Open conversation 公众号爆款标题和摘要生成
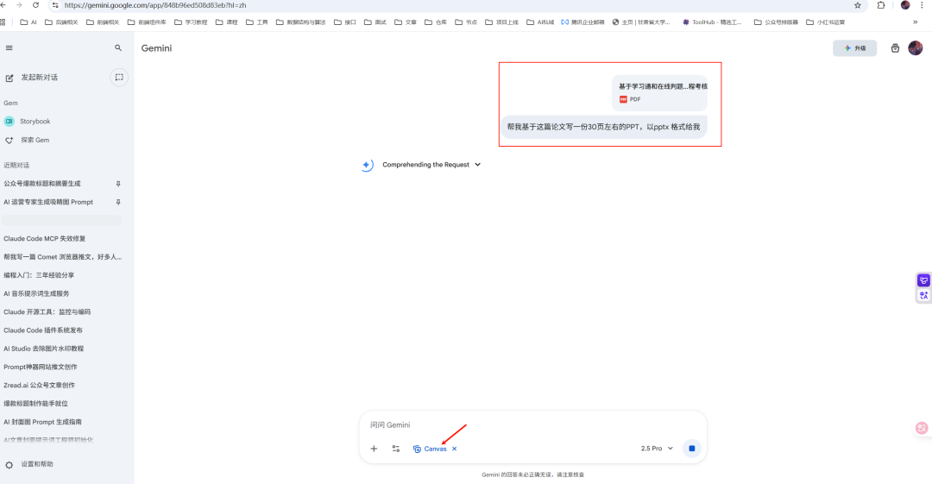 point(42,184)
